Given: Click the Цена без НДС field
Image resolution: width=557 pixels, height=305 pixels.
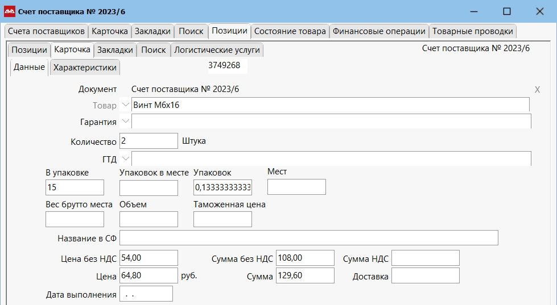Looking at the screenshot, I should 148,258.
